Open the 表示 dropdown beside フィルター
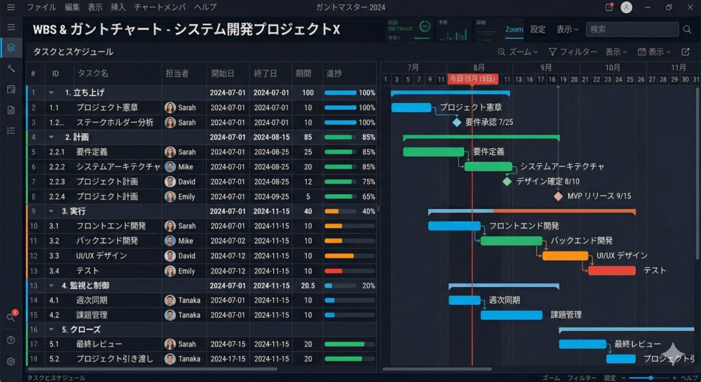The image size is (701, 382). click(616, 52)
